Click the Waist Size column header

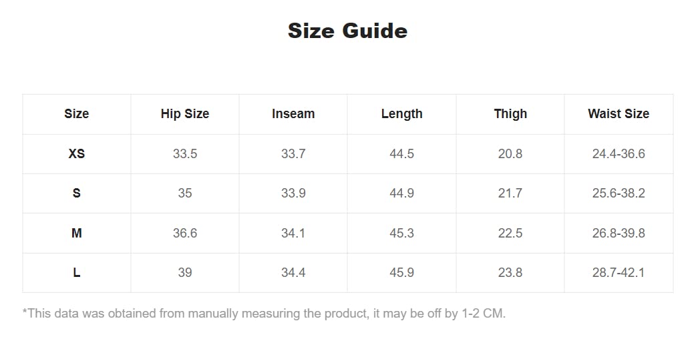click(619, 114)
